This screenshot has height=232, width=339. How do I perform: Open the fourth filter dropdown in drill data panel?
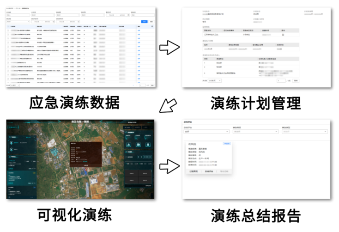(93, 15)
